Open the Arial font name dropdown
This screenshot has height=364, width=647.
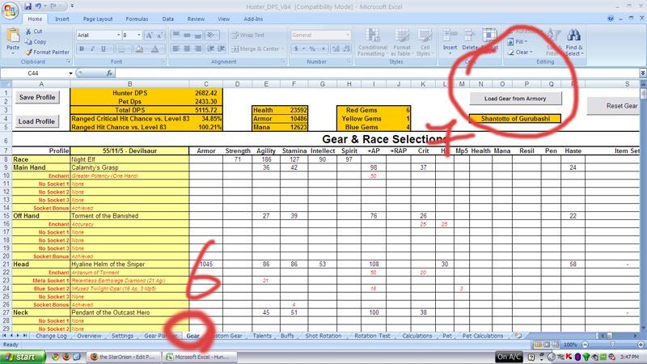(x=118, y=35)
